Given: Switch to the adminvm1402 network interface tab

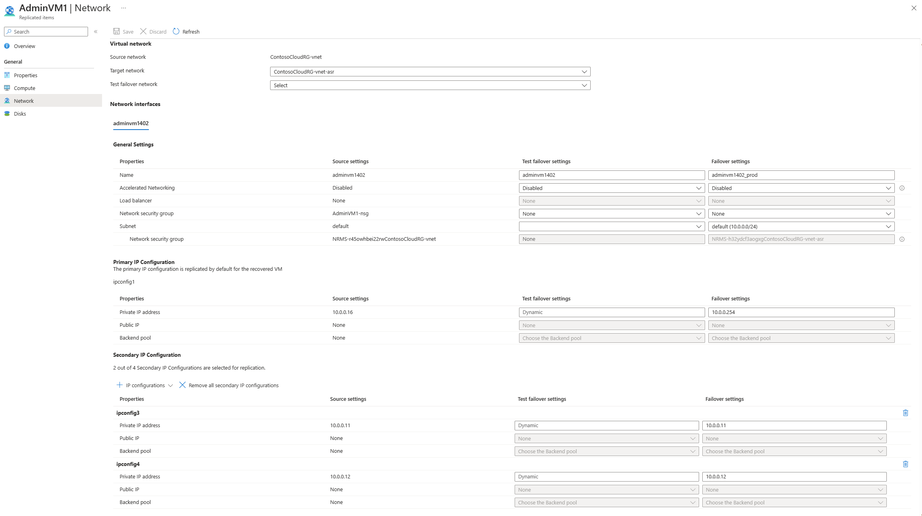Looking at the screenshot, I should [x=130, y=123].
